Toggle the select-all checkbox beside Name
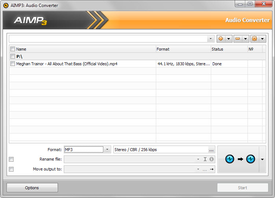 tap(12, 49)
